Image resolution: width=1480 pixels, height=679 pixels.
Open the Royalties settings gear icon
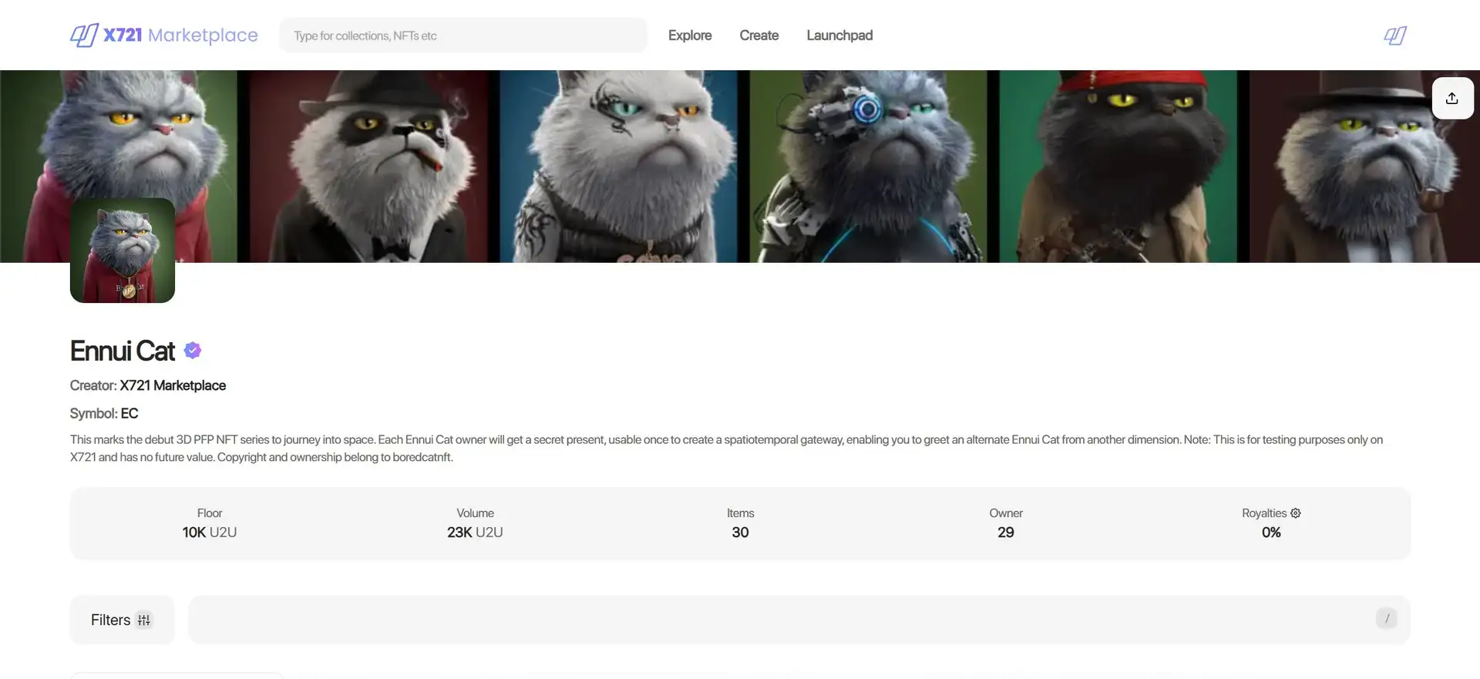click(x=1296, y=513)
